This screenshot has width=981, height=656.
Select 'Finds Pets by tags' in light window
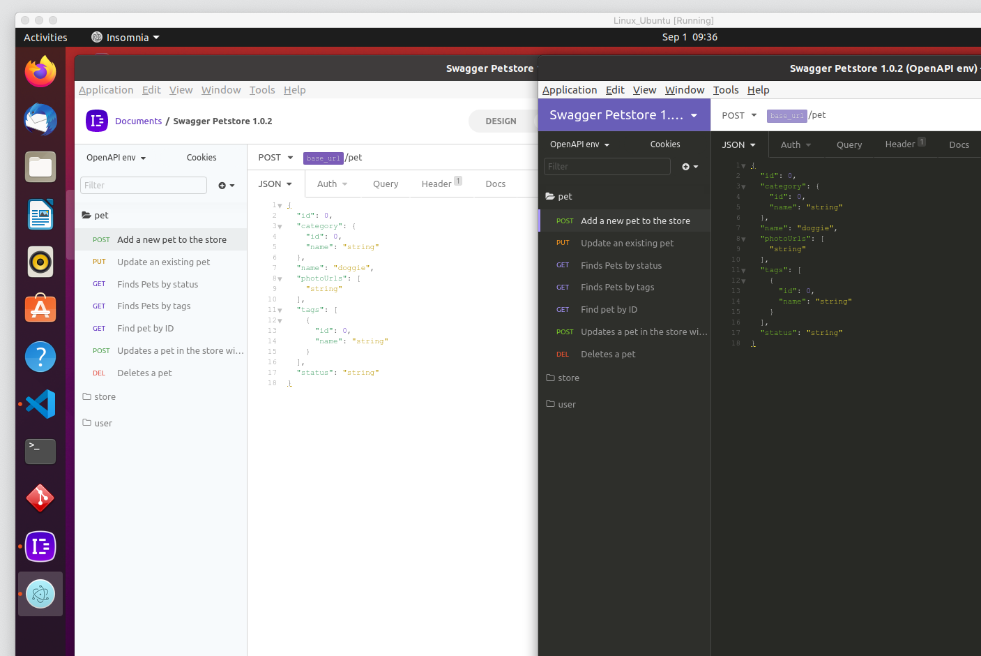[x=160, y=306]
